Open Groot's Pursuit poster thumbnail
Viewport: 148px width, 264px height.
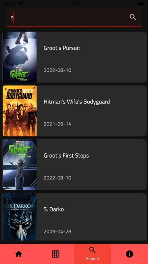[x=20, y=57]
